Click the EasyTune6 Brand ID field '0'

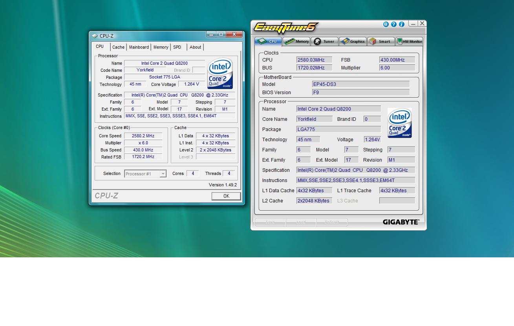[x=372, y=119]
